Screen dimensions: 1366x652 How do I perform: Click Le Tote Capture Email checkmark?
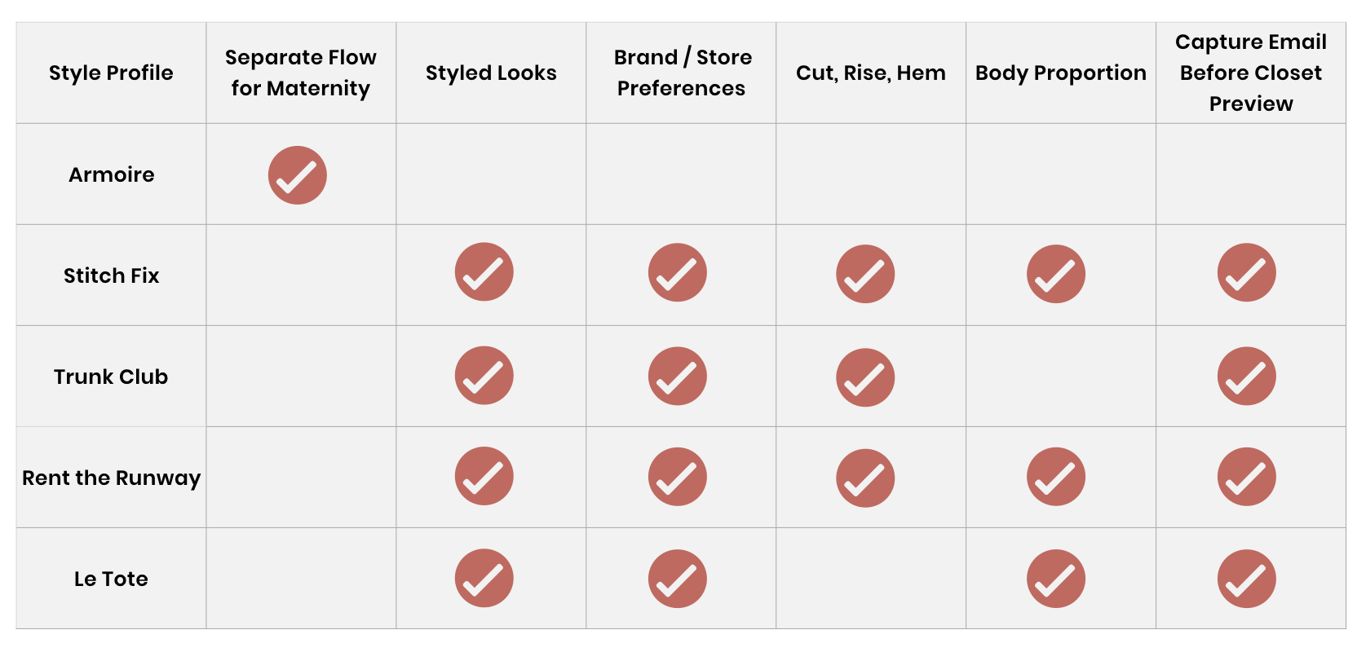click(1247, 579)
